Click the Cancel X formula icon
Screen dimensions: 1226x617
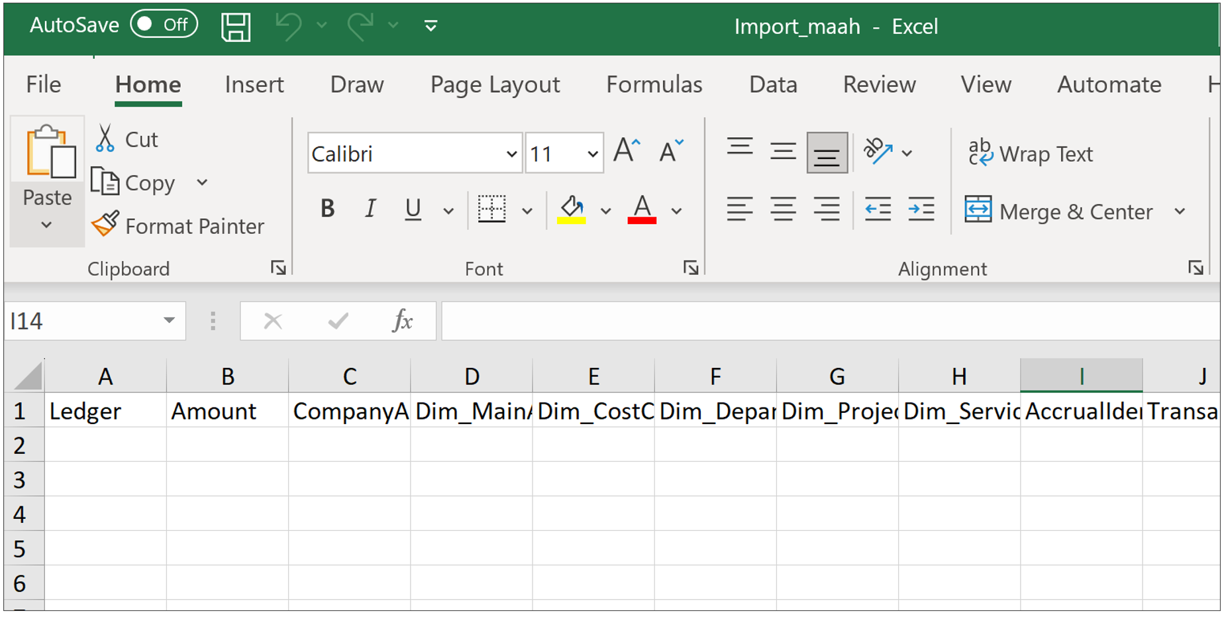(273, 321)
